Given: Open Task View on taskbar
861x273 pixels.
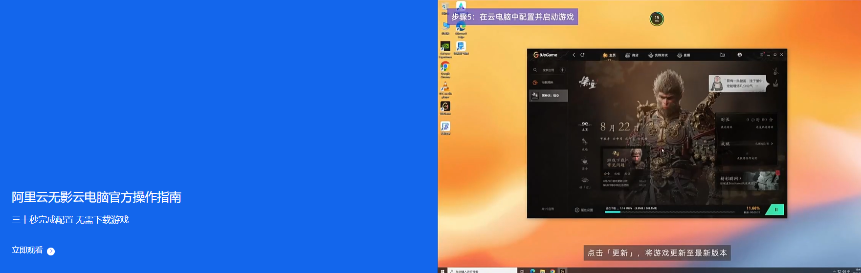Looking at the screenshot, I should pos(522,271).
